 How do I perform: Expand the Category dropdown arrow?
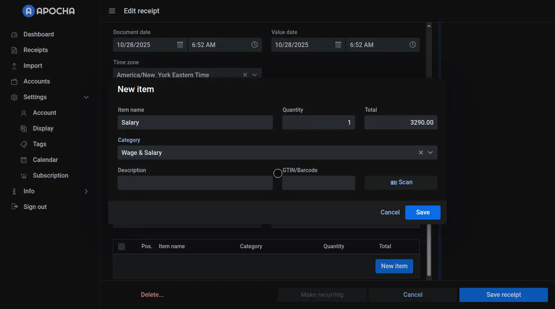pyautogui.click(x=430, y=153)
